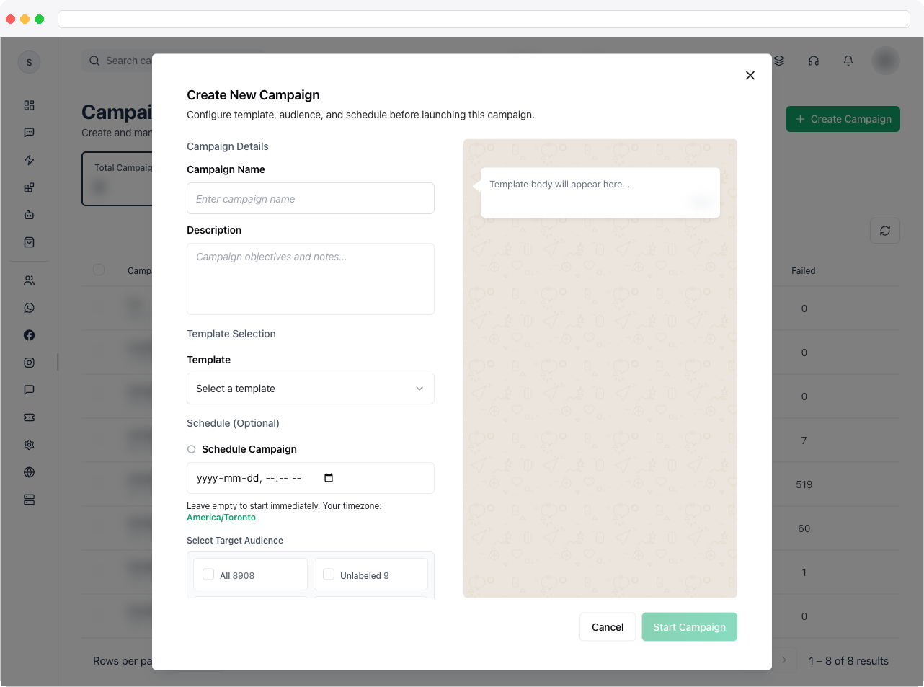Open the Facebook channel icon
Image resolution: width=924 pixels, height=687 pixels.
pos(29,335)
